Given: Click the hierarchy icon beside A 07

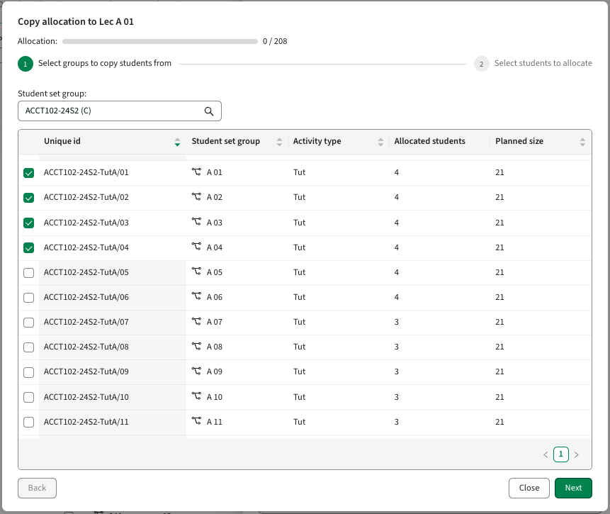Looking at the screenshot, I should pyautogui.click(x=196, y=322).
